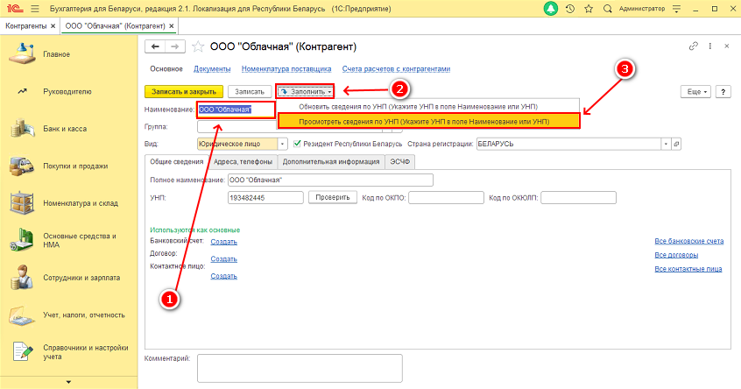This screenshot has height=389, width=741.
Task: Open the history clock icon
Action: pos(570,9)
